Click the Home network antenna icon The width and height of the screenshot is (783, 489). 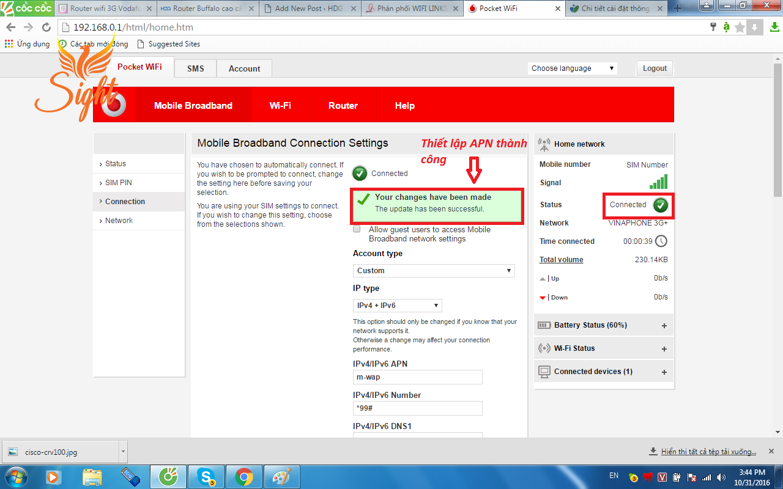pyautogui.click(x=543, y=144)
